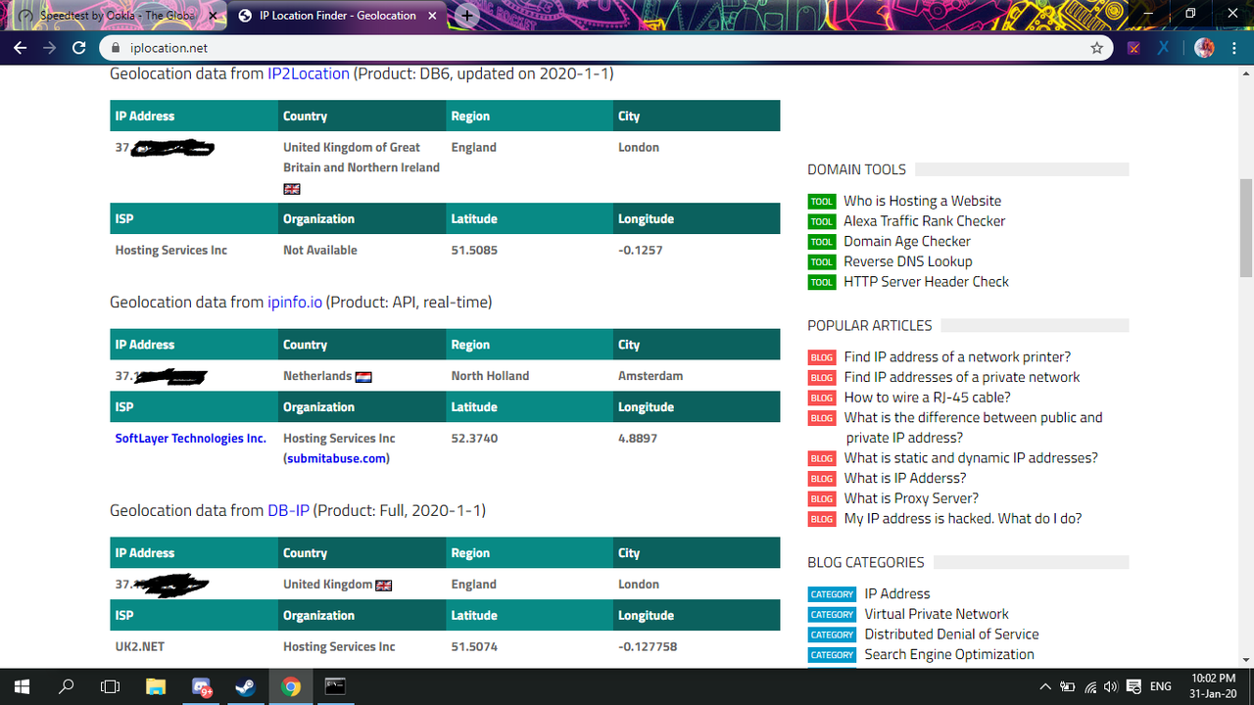Select the UK2.NET ISP cell
The width and height of the screenshot is (1254, 705).
(x=140, y=647)
